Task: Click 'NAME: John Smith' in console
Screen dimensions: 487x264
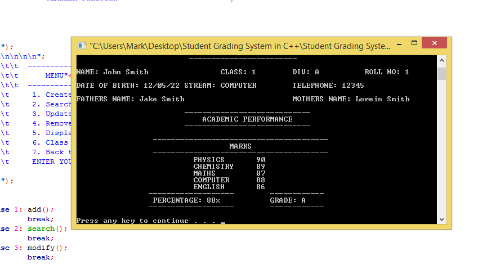Action: coord(113,72)
